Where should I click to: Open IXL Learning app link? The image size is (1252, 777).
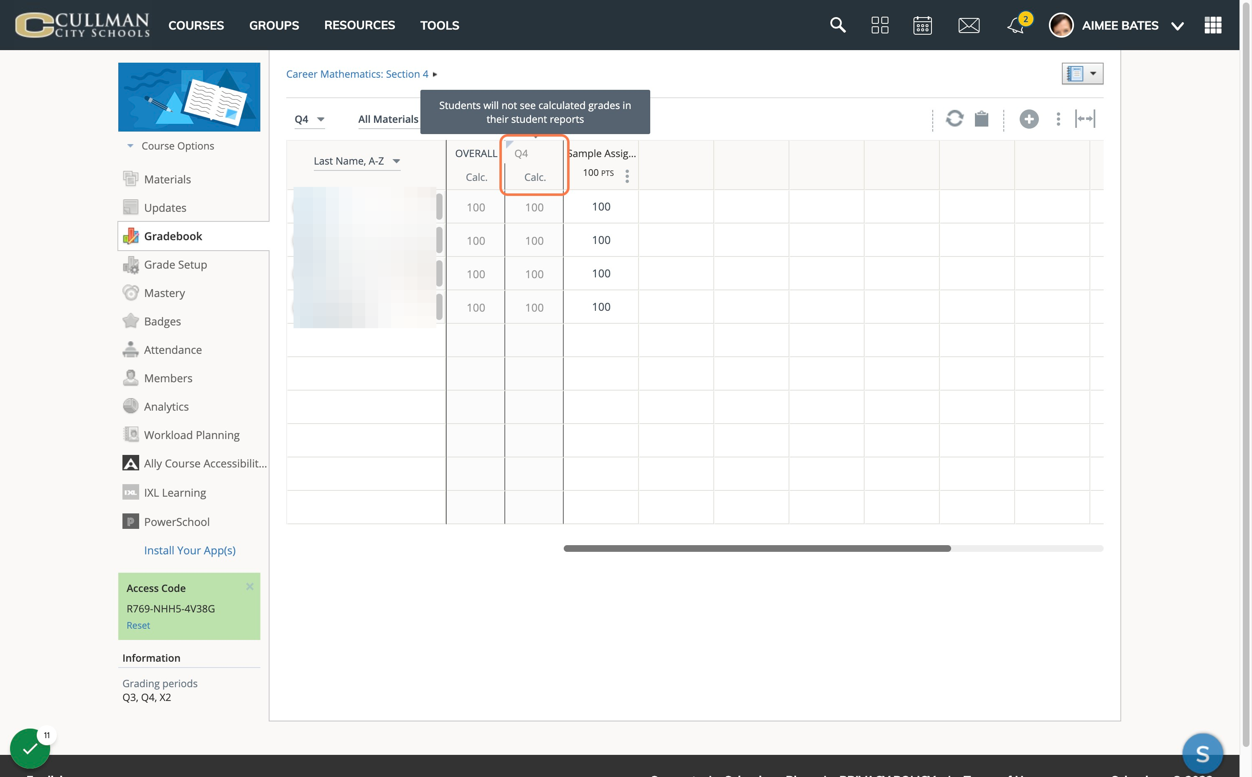coord(175,492)
